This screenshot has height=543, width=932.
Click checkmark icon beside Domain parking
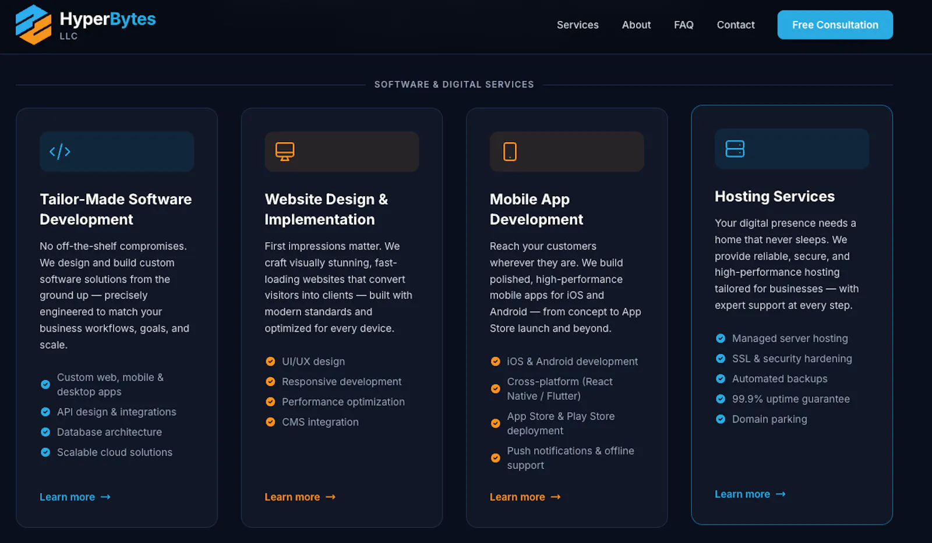tap(721, 419)
